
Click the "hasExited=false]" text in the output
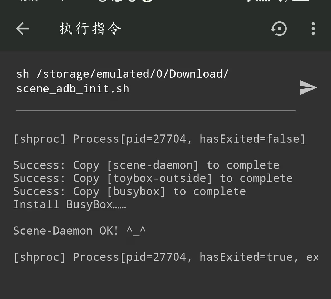[252, 139]
